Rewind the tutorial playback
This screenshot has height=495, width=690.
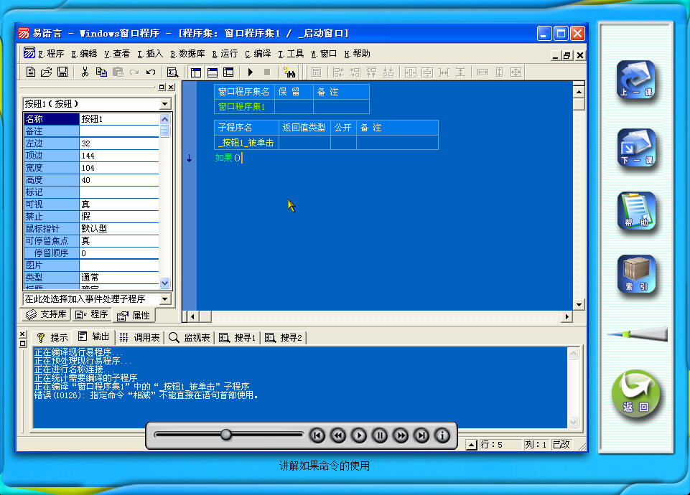(338, 435)
